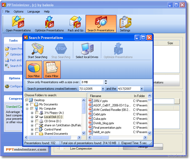Check the CD Drive (D:) checkbox
The image size is (190, 159).
37,121
